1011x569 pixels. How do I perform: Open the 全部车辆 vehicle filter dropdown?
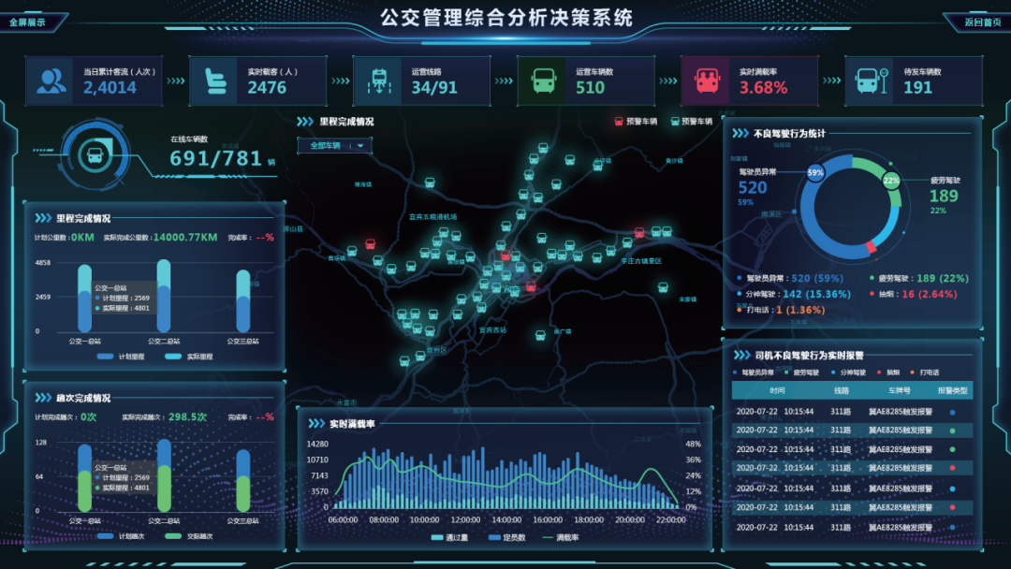pyautogui.click(x=334, y=145)
